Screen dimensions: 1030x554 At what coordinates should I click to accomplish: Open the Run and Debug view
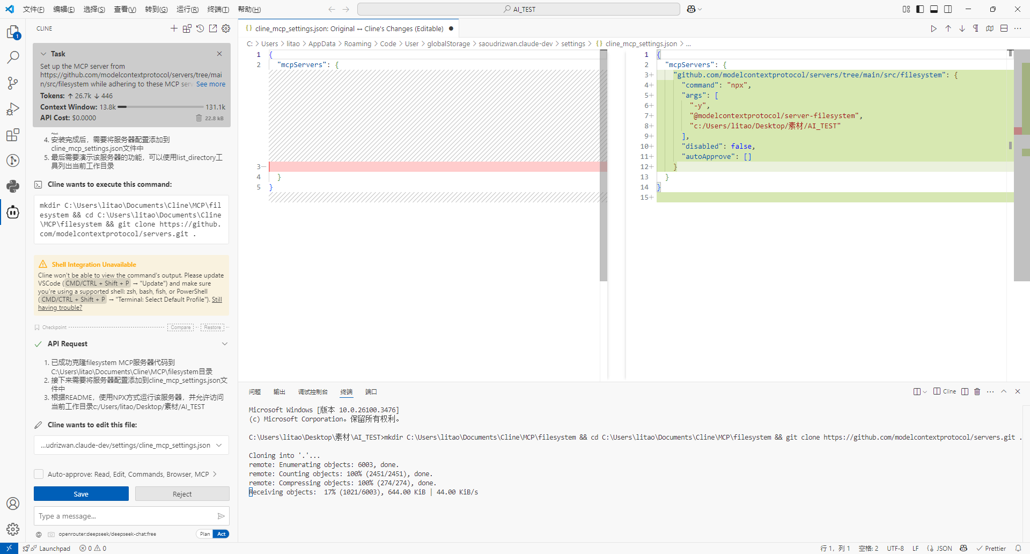pyautogui.click(x=13, y=109)
